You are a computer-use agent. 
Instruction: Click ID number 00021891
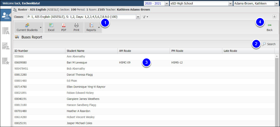(x=21, y=93)
